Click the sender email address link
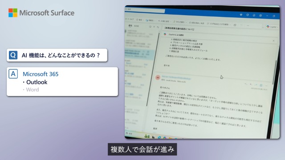Viewport: 285px width, 160px height. coord(176,78)
